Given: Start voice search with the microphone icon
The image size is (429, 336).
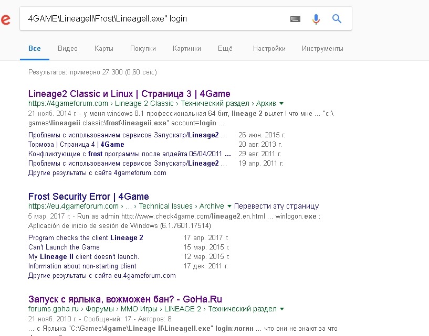Looking at the screenshot, I should point(316,18).
